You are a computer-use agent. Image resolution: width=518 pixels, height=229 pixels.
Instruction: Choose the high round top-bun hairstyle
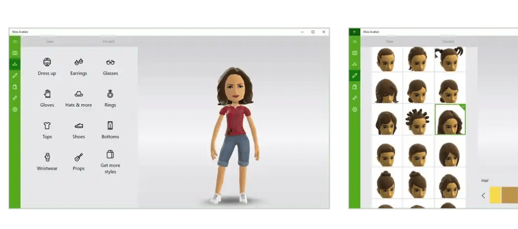tap(387, 183)
